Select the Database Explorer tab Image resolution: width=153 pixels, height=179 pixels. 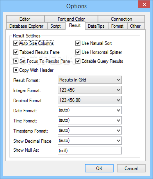[x=27, y=26]
